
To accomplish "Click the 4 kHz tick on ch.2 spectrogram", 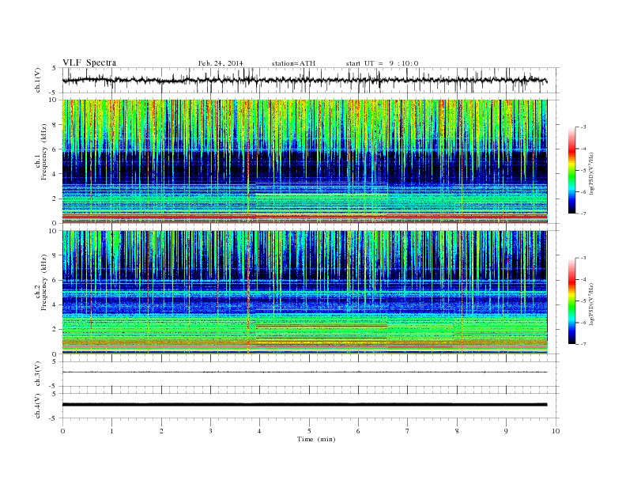I will click(x=55, y=305).
